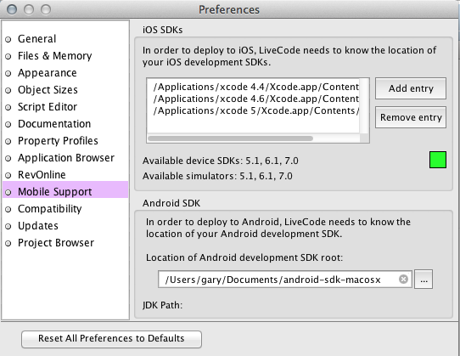Go to Appearance preferences
The width and height of the screenshot is (460, 356).
[47, 73]
